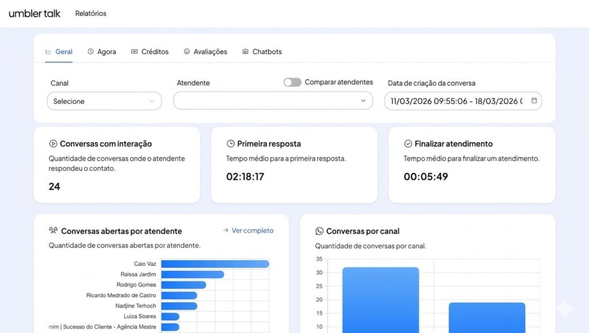Toggle the Comparar atendentes switch

[x=292, y=82]
